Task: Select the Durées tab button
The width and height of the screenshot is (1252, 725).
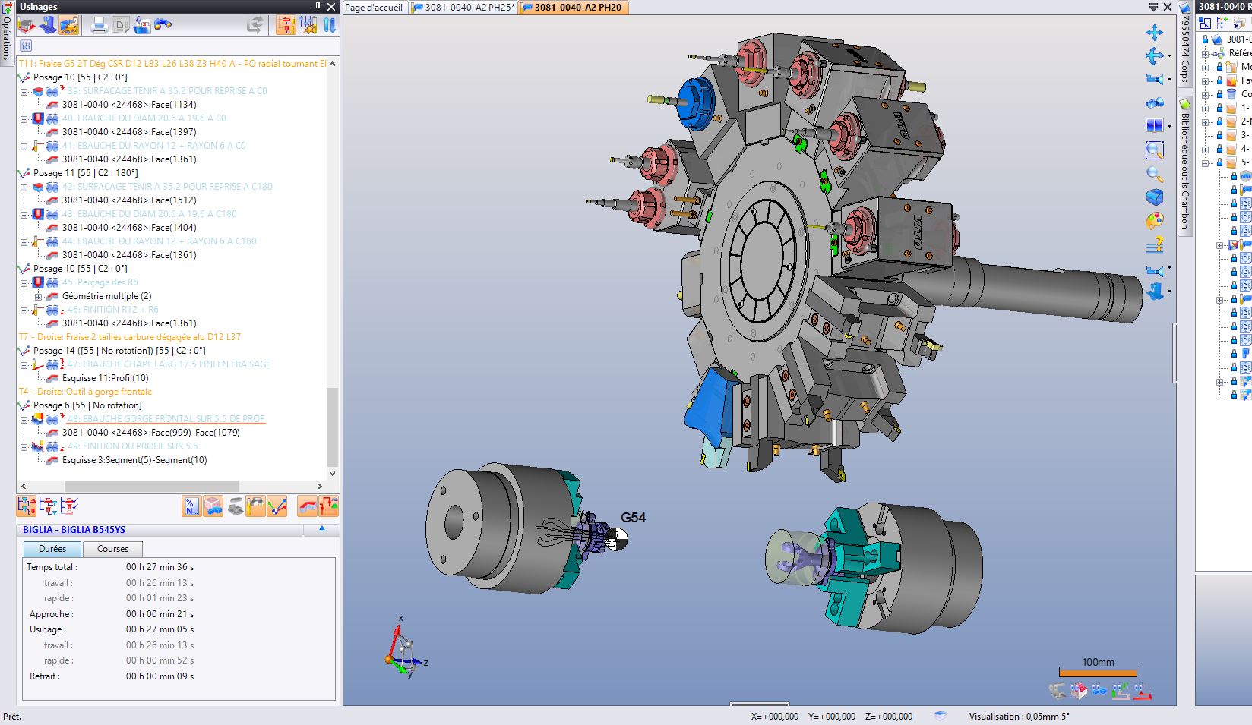Action: [x=52, y=549]
